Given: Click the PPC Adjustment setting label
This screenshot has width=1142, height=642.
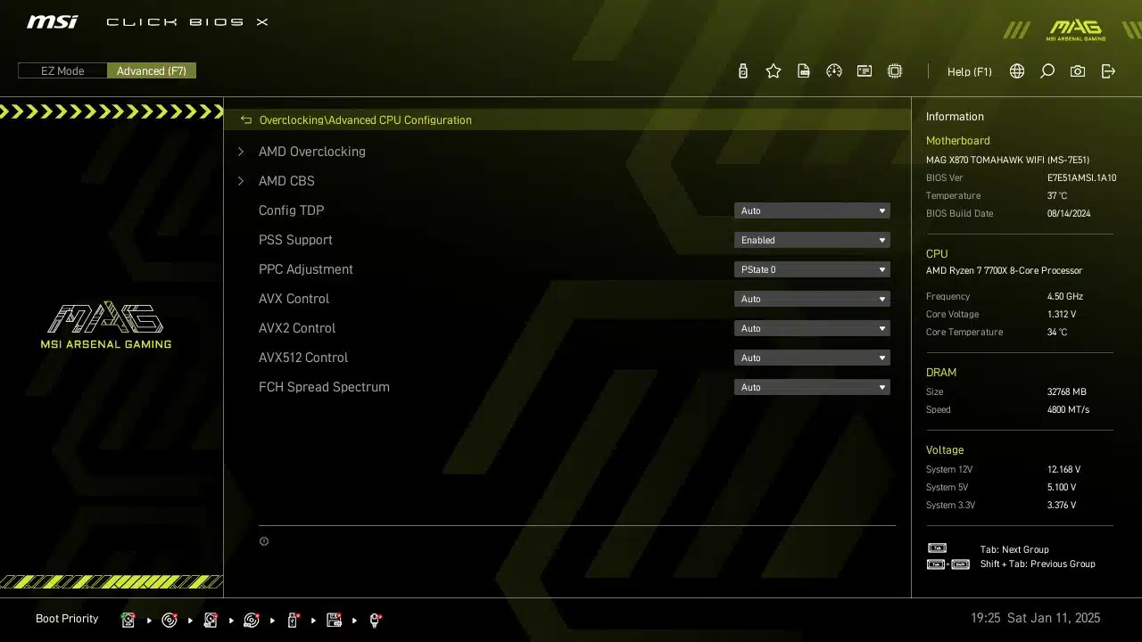Looking at the screenshot, I should (306, 269).
